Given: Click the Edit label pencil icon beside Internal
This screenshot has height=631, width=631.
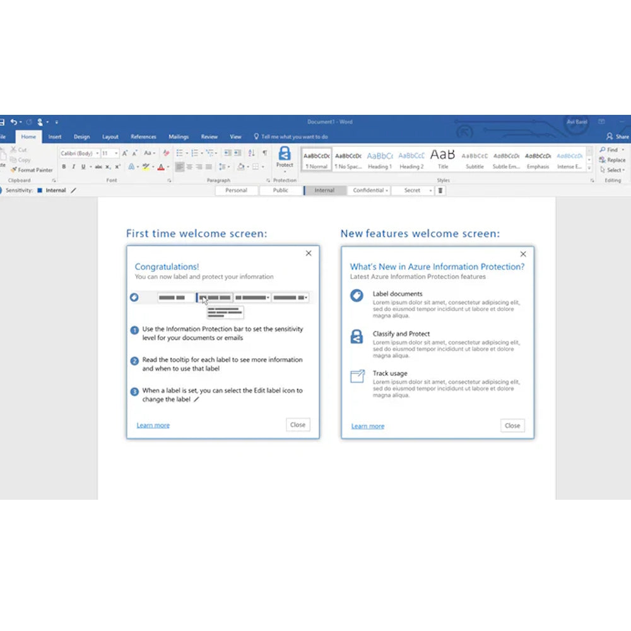Looking at the screenshot, I should [x=73, y=190].
